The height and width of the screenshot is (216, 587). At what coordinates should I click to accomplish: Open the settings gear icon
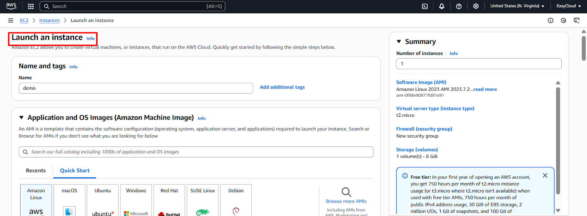[x=476, y=6]
